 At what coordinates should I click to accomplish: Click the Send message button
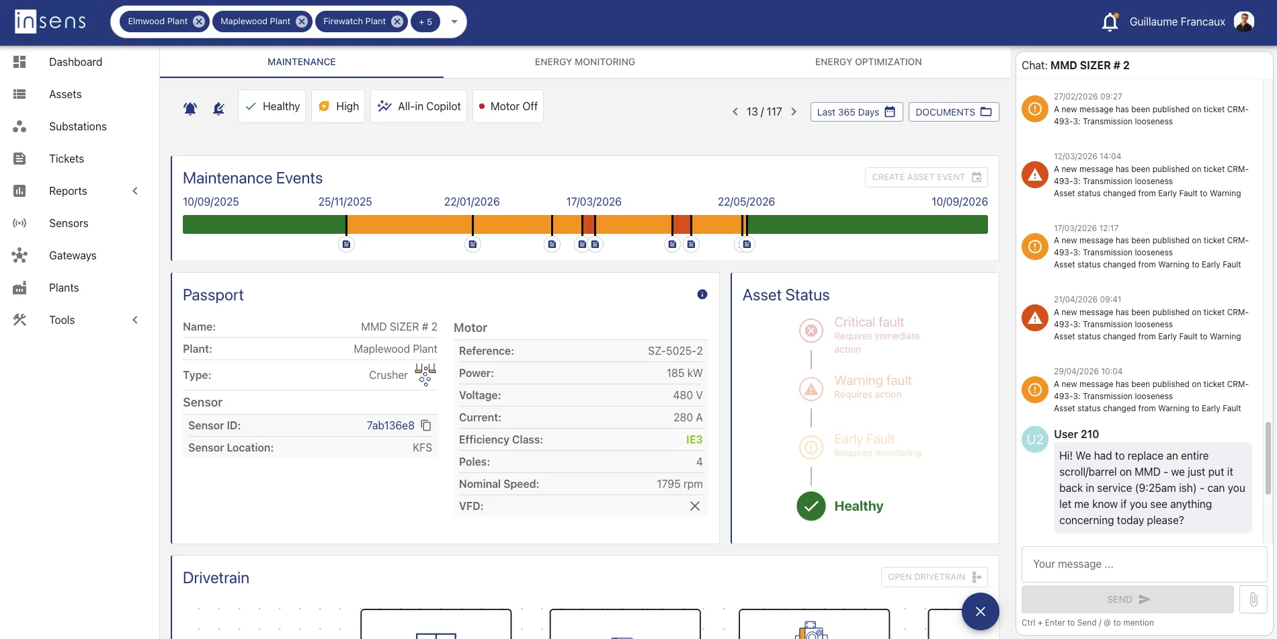[x=1128, y=599]
